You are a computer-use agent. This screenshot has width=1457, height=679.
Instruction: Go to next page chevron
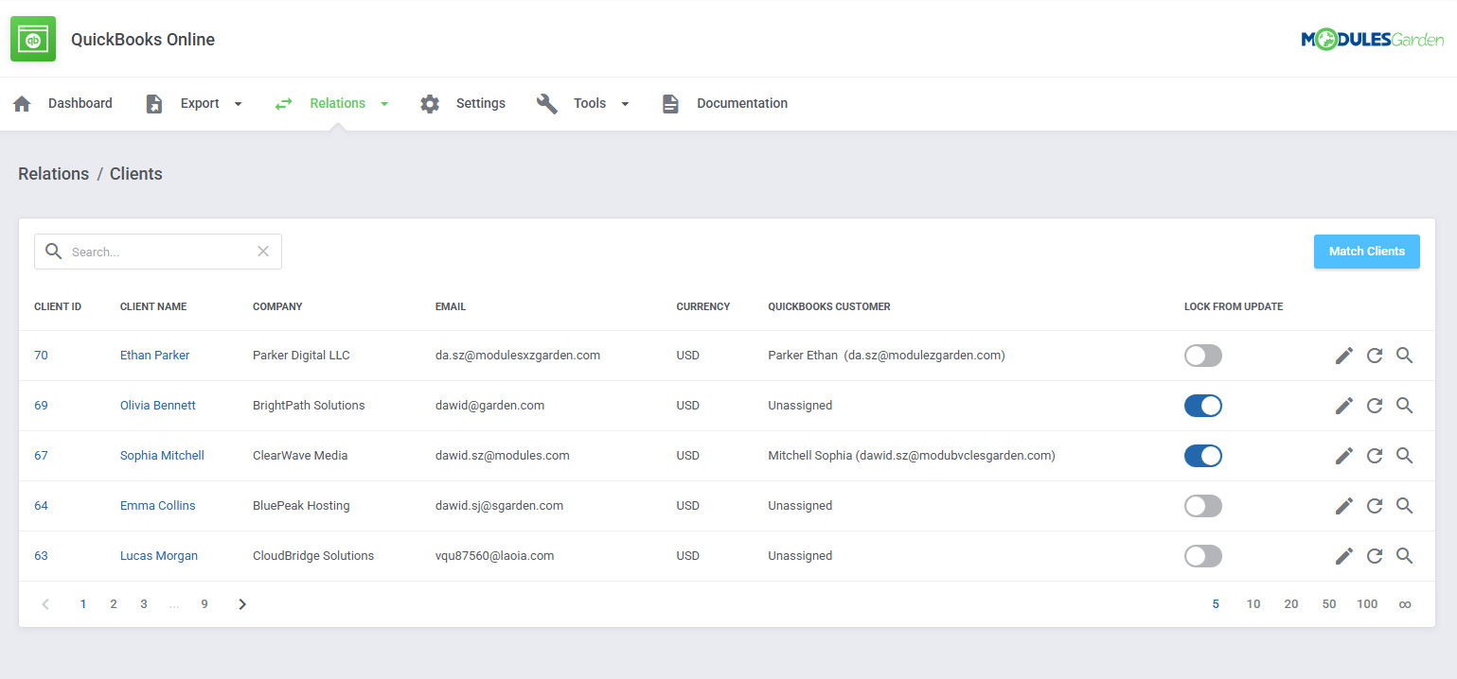pyautogui.click(x=242, y=604)
